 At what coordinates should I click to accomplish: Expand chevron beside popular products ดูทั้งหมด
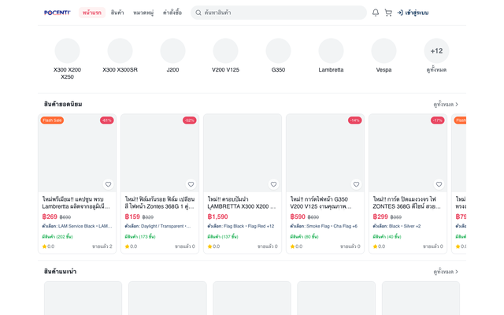pos(457,104)
